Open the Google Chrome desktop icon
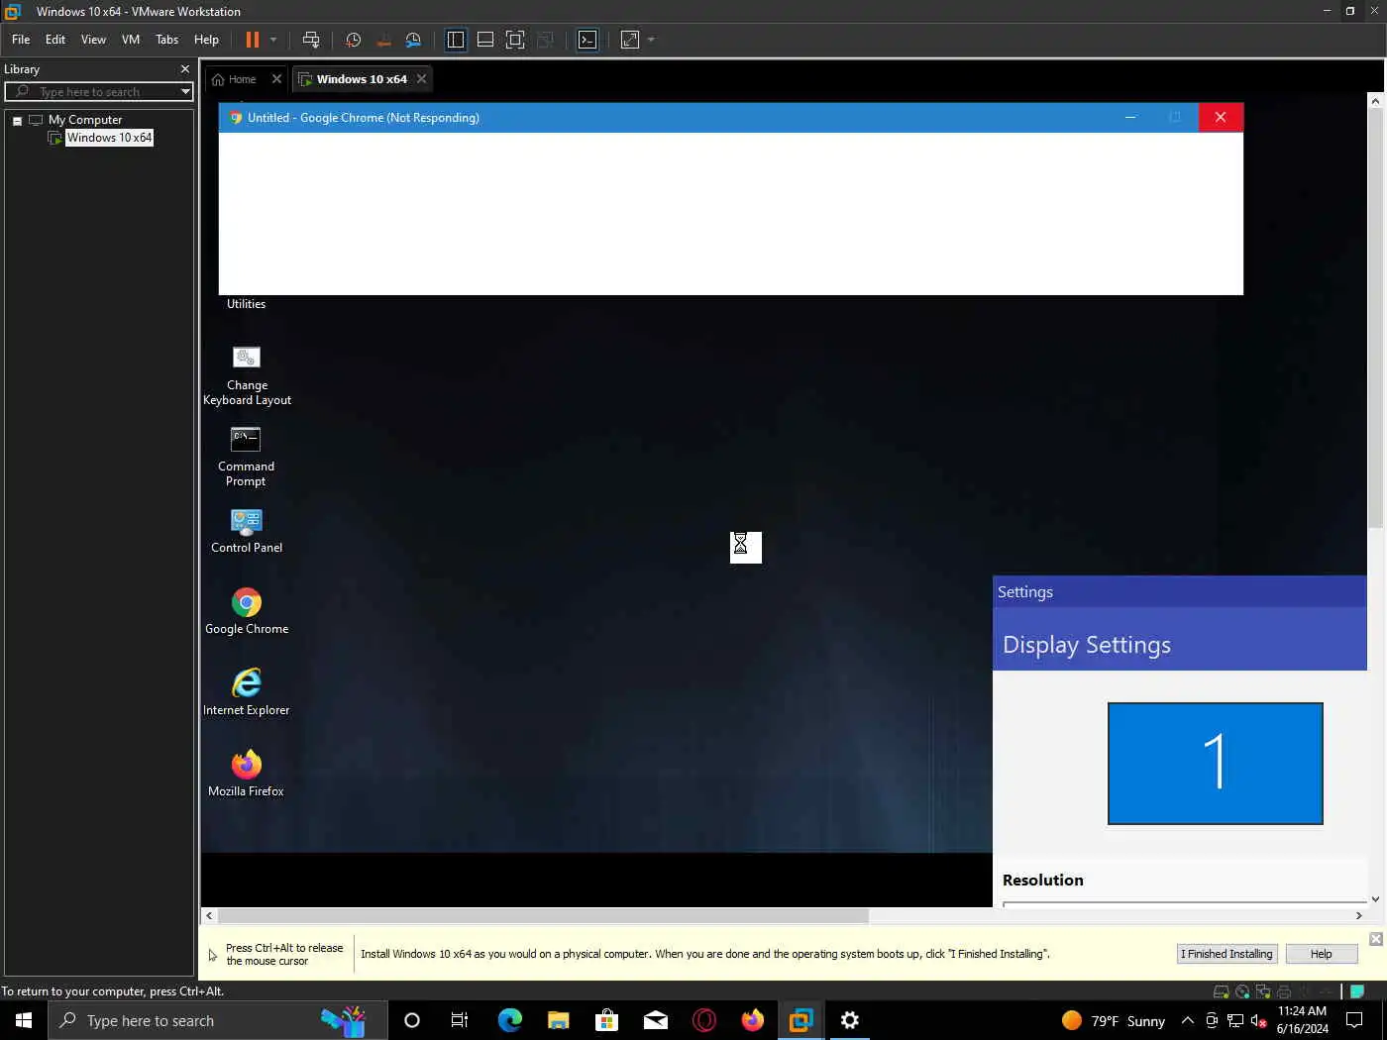Image resolution: width=1387 pixels, height=1040 pixels. tap(247, 612)
